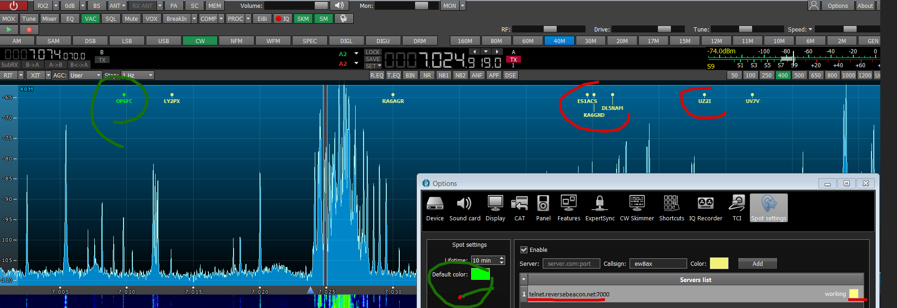The width and height of the screenshot is (897, 308).
Task: Switch to USB mode
Action: (x=163, y=41)
